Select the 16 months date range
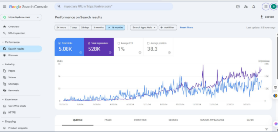This screenshot has width=278, height=132. (115, 27)
